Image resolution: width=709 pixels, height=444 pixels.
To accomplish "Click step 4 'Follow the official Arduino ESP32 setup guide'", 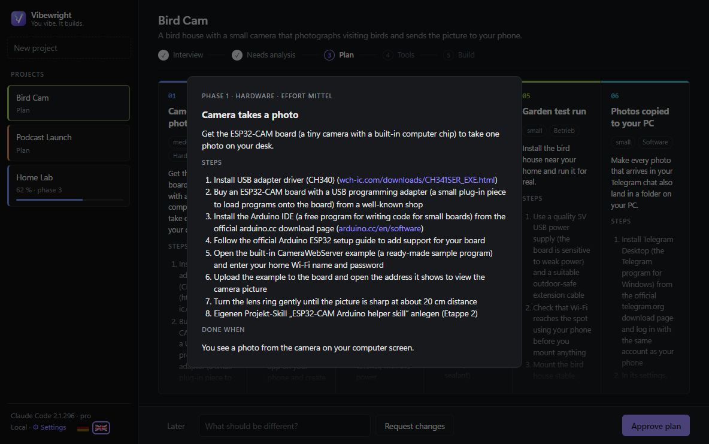I will coord(350,240).
